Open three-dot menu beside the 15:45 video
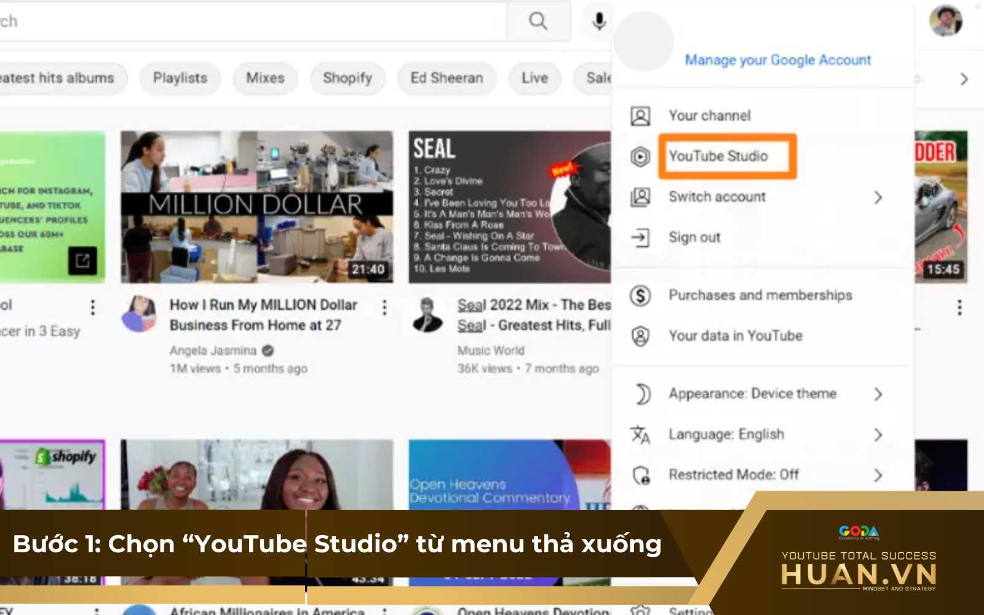The height and width of the screenshot is (615, 984). pos(959,307)
